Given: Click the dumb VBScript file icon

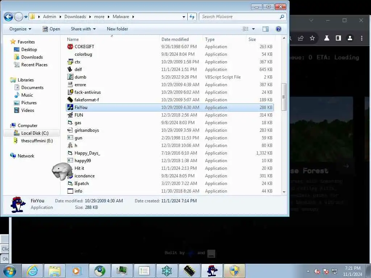Looking at the screenshot, I should 70,77.
